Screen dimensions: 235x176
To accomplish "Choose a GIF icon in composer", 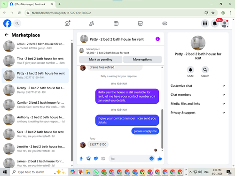I will point(103,159).
